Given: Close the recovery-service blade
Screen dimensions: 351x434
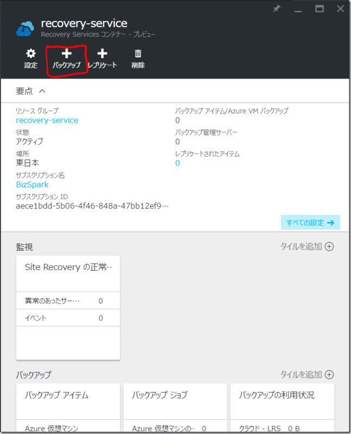Looking at the screenshot, I should 341,9.
